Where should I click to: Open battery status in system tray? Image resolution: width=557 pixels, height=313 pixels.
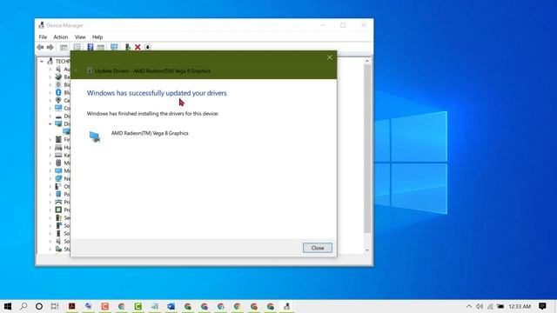500,306
